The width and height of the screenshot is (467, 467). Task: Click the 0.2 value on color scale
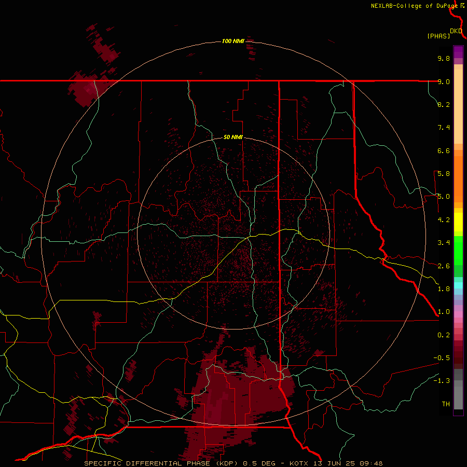tap(444, 335)
